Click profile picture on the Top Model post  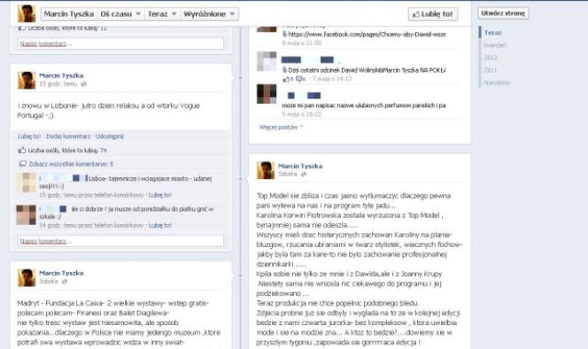[x=266, y=170]
